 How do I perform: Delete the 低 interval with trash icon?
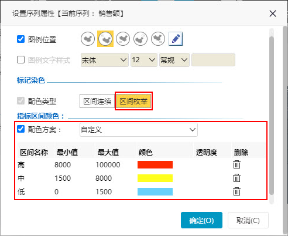[236, 191]
